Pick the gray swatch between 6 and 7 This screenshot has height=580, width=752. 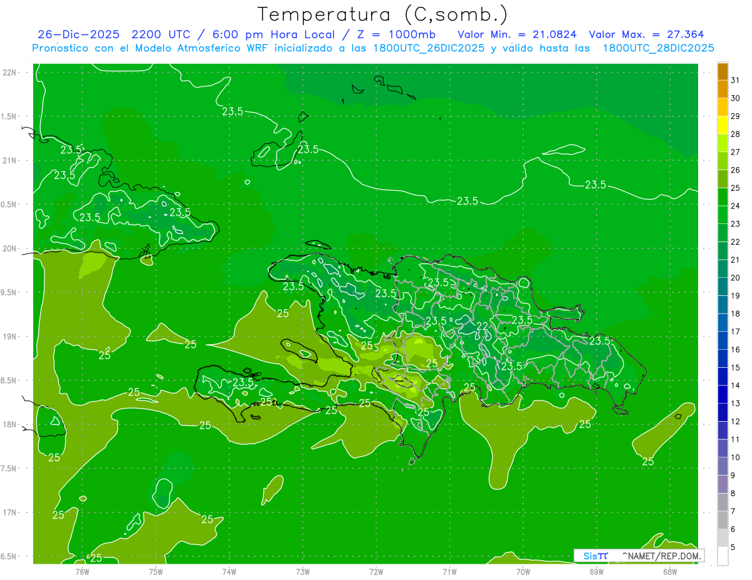(x=723, y=520)
